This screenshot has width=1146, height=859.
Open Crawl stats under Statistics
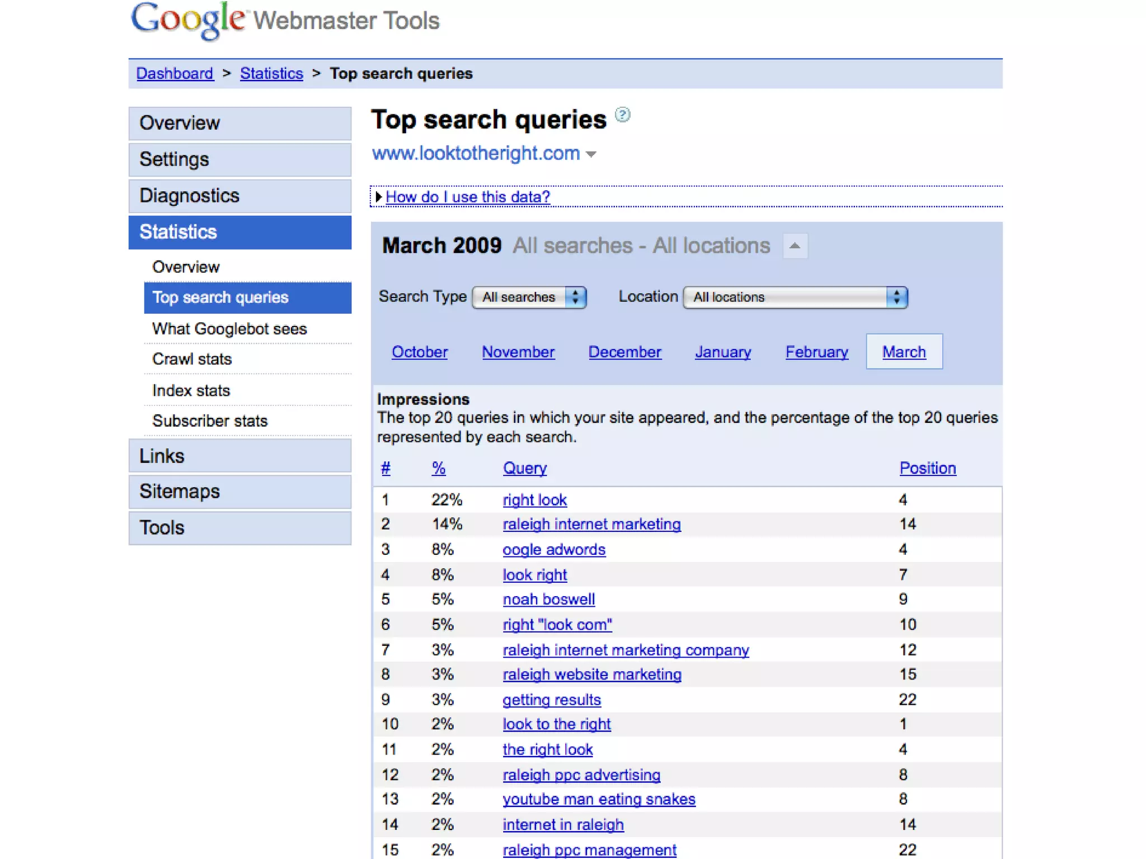pyautogui.click(x=192, y=359)
